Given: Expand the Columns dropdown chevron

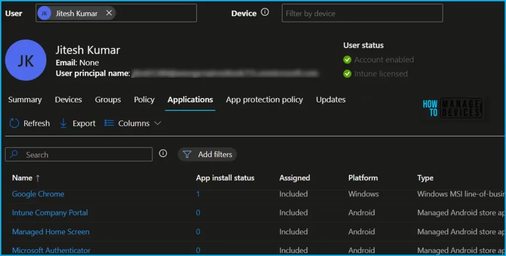Looking at the screenshot, I should [158, 123].
